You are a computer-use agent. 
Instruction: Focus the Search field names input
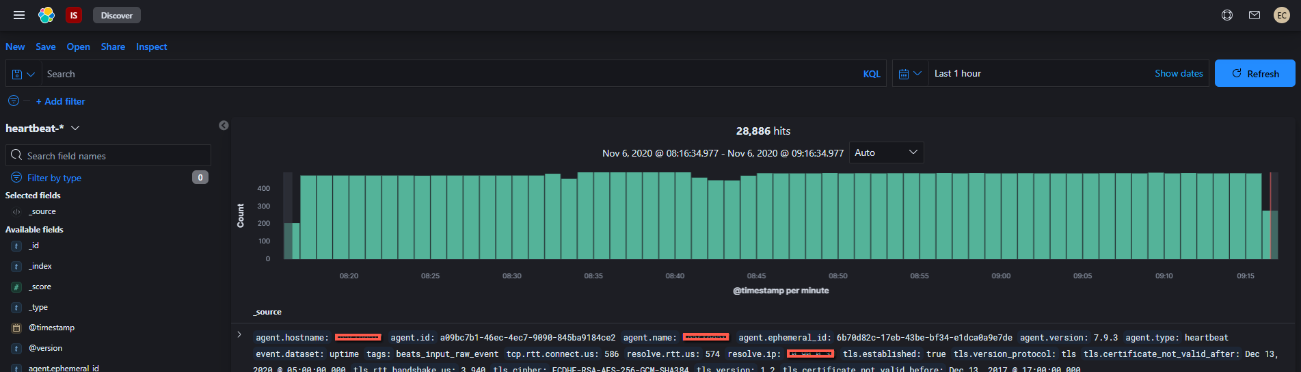tap(109, 155)
